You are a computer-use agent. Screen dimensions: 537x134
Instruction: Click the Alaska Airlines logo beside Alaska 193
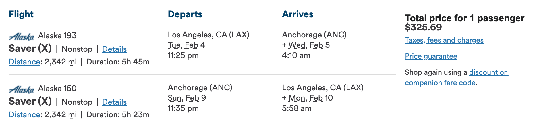22,37
